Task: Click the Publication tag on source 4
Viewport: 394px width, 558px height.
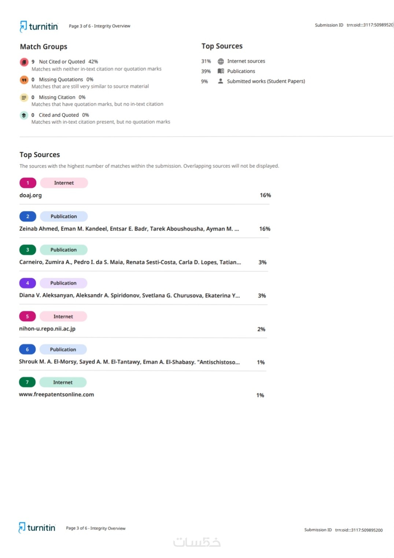Action: (63, 283)
